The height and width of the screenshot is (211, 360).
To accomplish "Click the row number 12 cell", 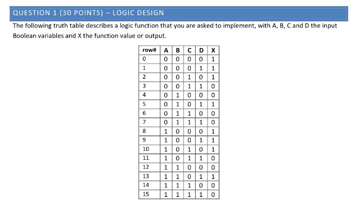I will click(150, 167).
